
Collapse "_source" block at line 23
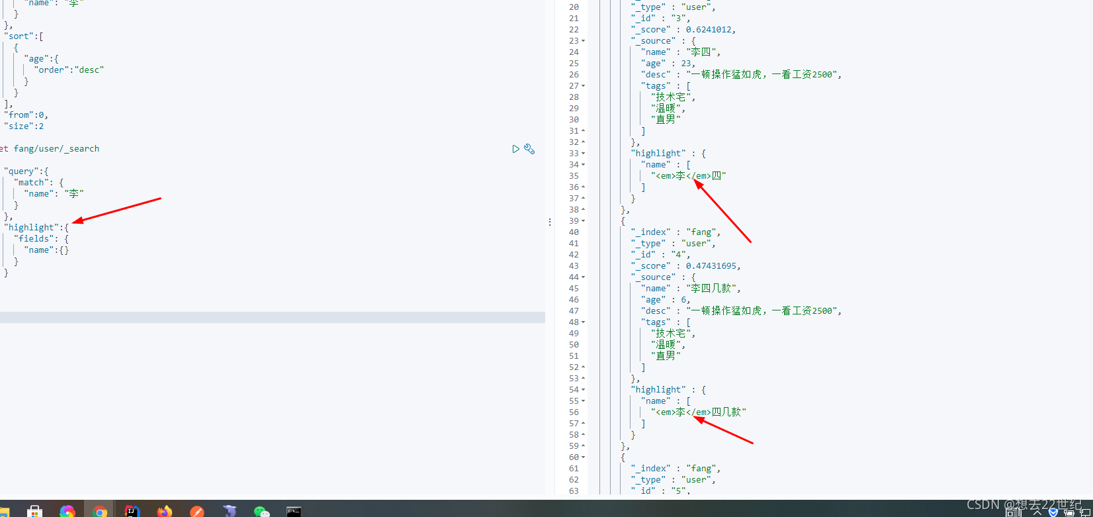(x=583, y=41)
